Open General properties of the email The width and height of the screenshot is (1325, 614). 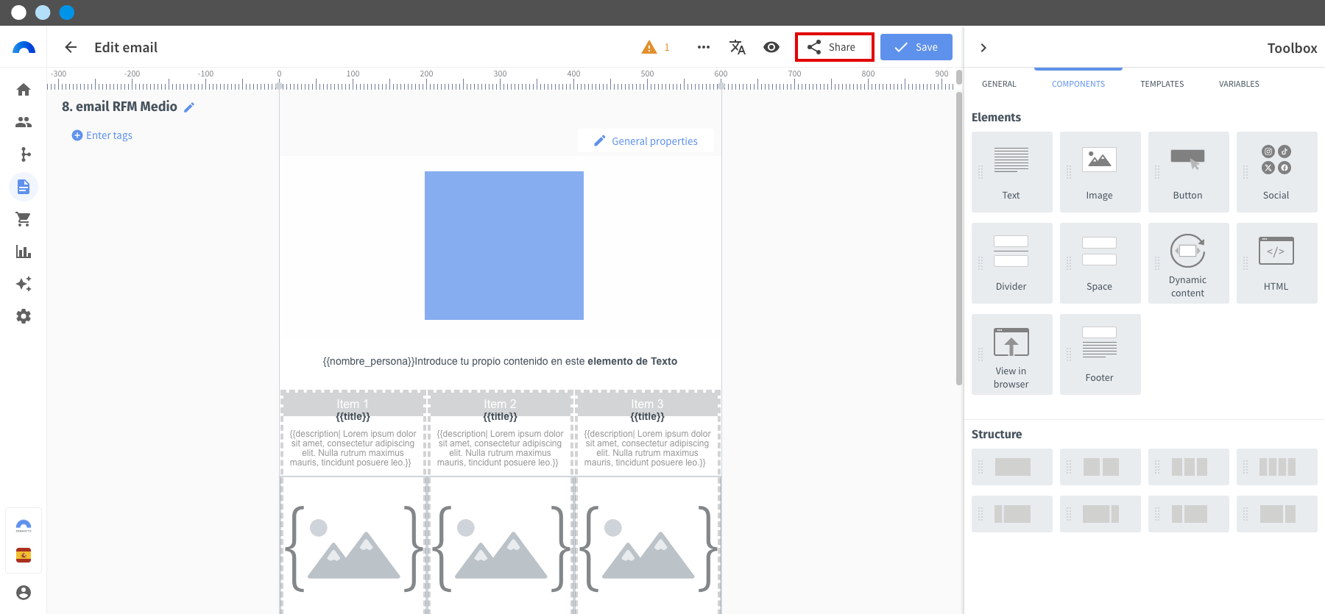(x=646, y=141)
